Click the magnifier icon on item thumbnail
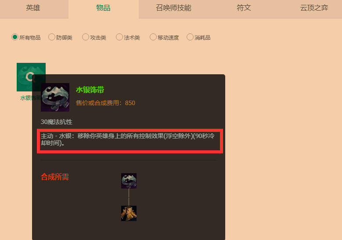 pyautogui.click(x=30, y=77)
